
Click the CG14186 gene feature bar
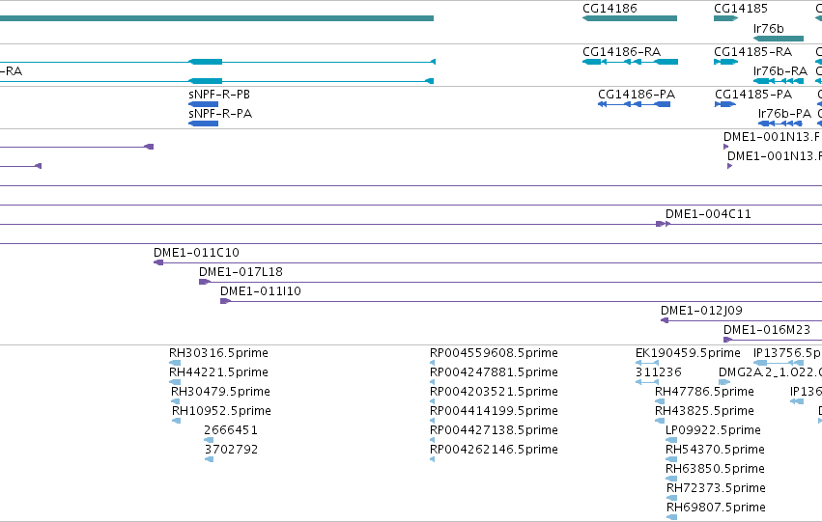630,18
